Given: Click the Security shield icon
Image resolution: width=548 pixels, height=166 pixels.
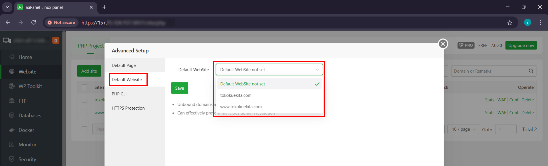Looking at the screenshot, I should pos(12,159).
